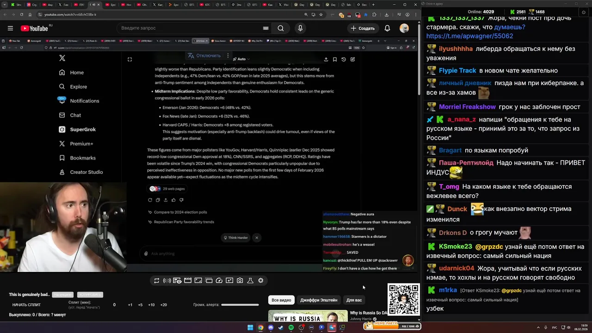This screenshot has width=592, height=333.
Task: Click the paperclip attach icon by Ask anything
Action: (146, 253)
